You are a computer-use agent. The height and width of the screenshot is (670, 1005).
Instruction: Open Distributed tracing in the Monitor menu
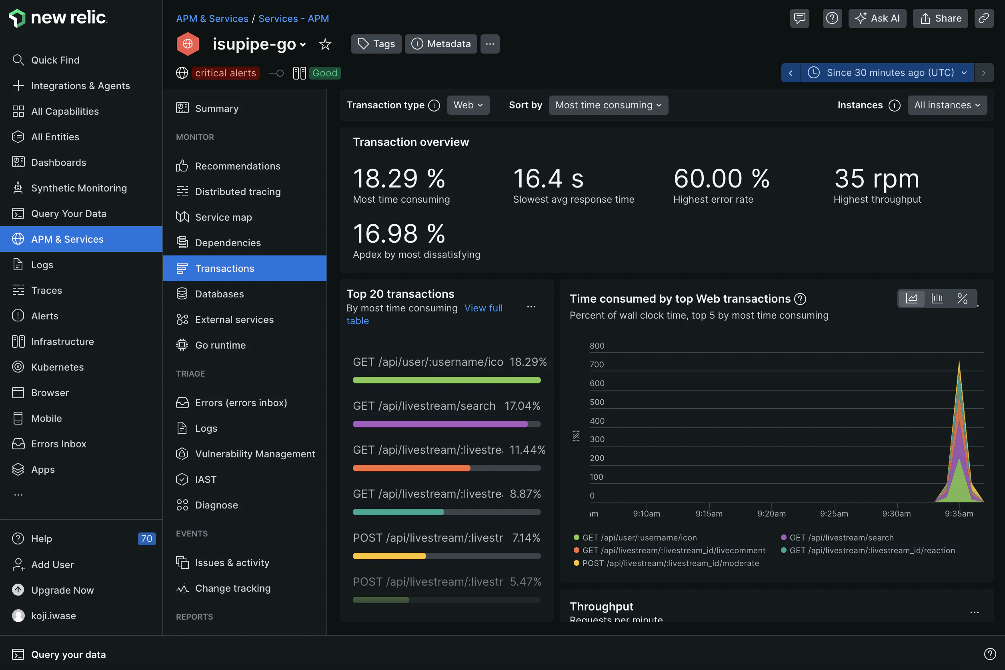click(244, 191)
